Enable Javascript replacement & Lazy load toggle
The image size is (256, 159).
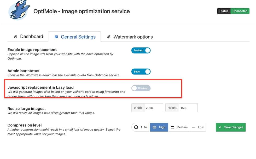[x=141, y=88]
